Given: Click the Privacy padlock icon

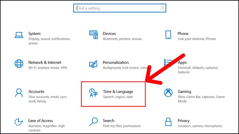Looking at the screenshot, I should 168,122.
